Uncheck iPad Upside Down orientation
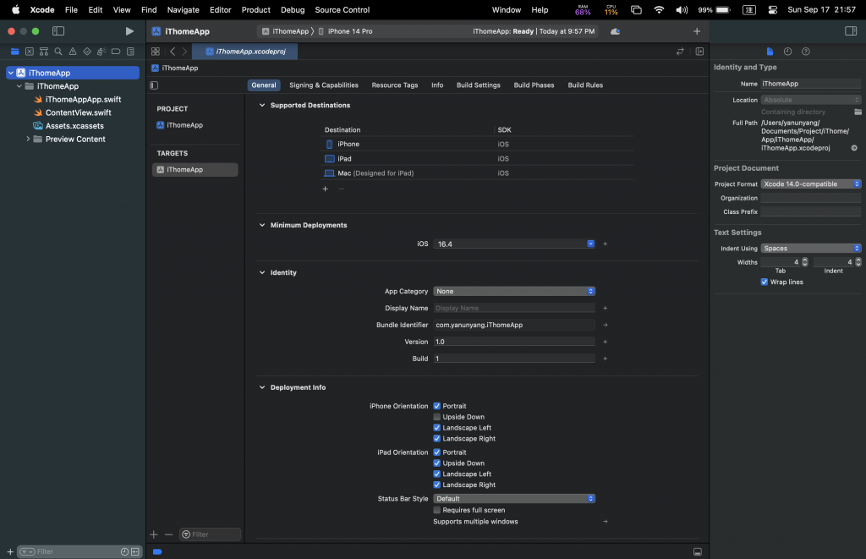Viewport: 866px width, 559px height. tap(437, 463)
